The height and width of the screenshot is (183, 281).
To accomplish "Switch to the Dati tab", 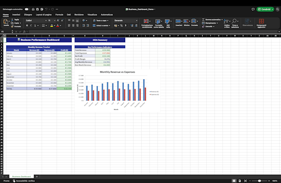I will (x=69, y=15).
